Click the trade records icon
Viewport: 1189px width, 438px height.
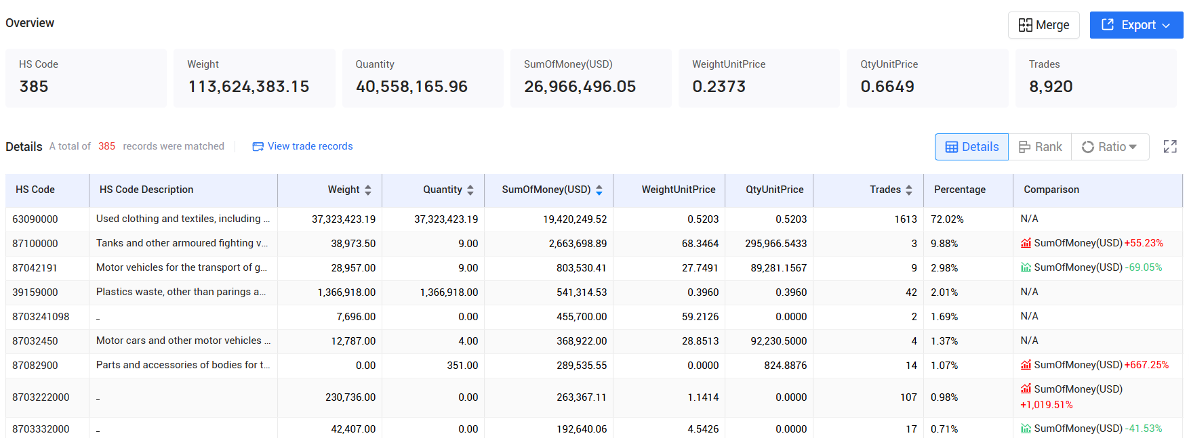point(258,146)
